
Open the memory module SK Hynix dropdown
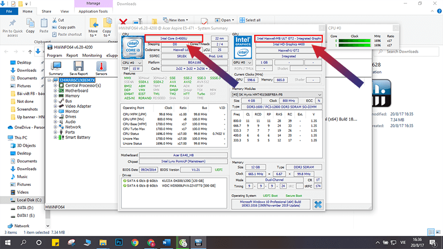[x=276, y=95]
